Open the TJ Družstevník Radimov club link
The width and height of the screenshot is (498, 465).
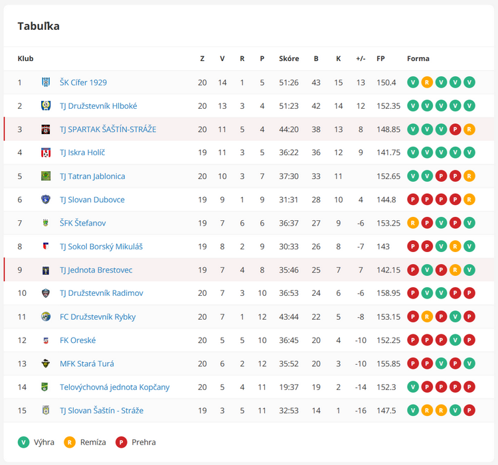point(102,293)
